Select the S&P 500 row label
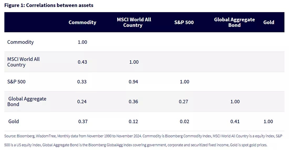The image size is (289, 150). (16, 82)
